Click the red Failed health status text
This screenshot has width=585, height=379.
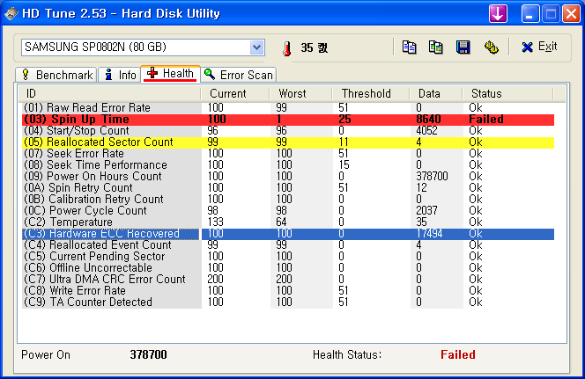pyautogui.click(x=458, y=354)
